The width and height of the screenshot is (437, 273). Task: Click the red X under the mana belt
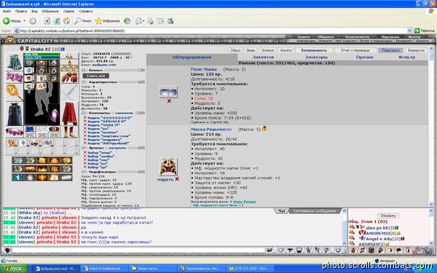[x=169, y=101]
